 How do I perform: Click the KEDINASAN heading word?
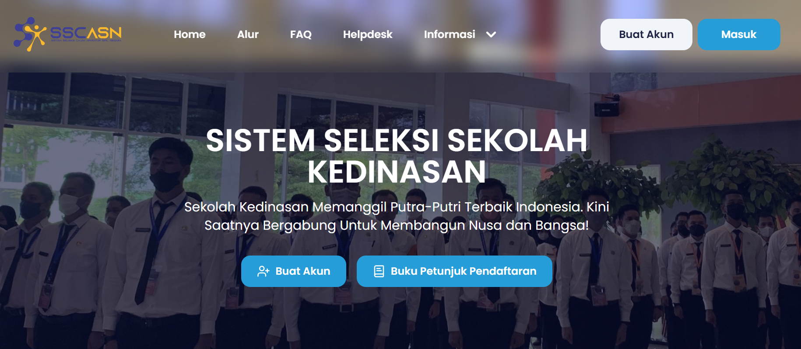397,172
